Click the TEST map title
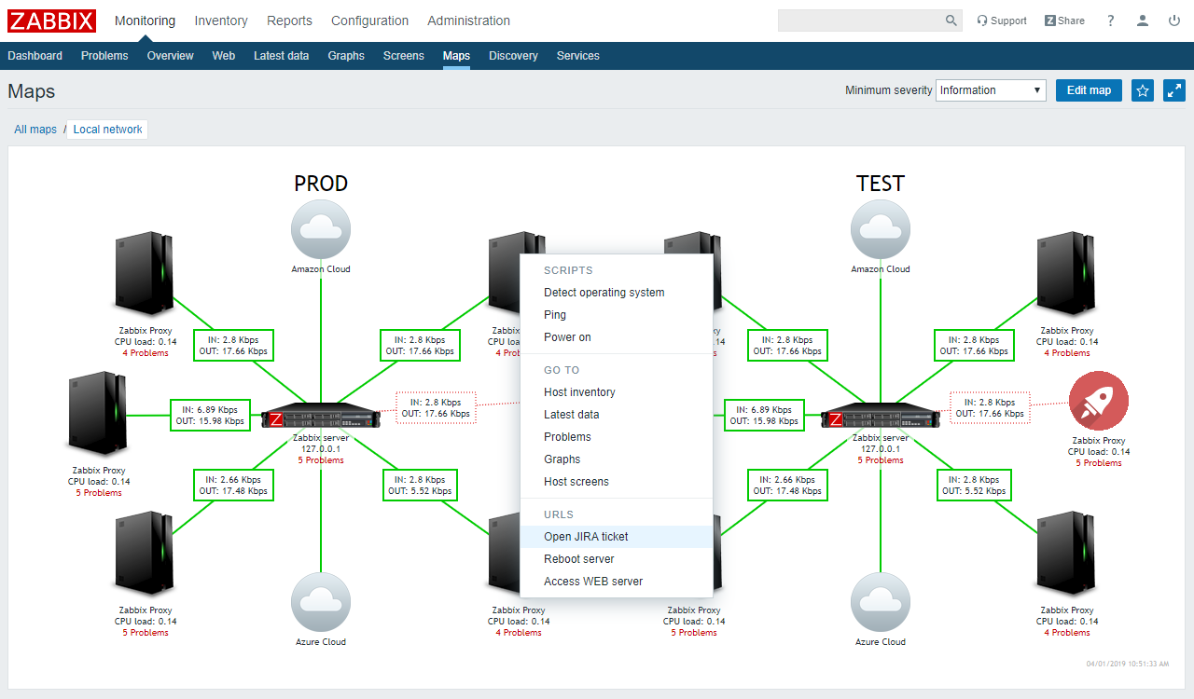 pos(881,184)
